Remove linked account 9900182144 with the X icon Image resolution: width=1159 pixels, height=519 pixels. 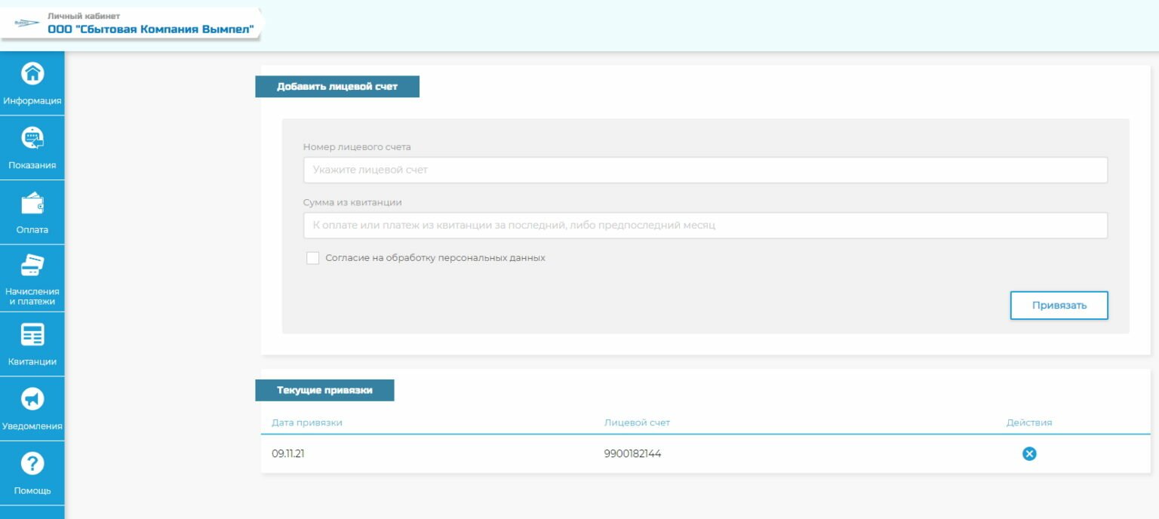pos(1028,453)
